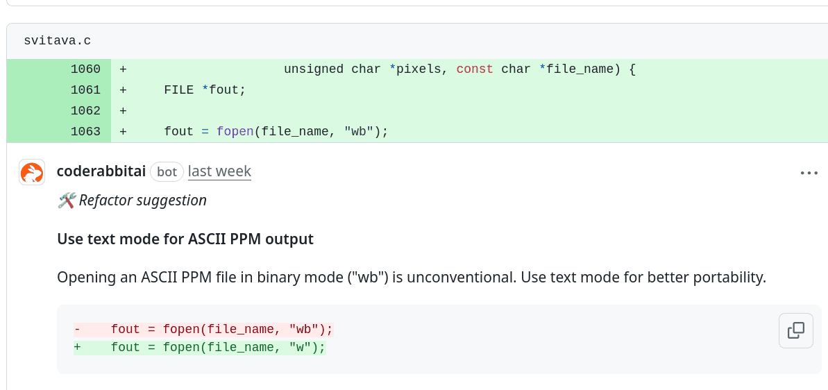Image resolution: width=828 pixels, height=390 pixels.
Task: Click the "last week" timestamp link
Action: coord(219,171)
